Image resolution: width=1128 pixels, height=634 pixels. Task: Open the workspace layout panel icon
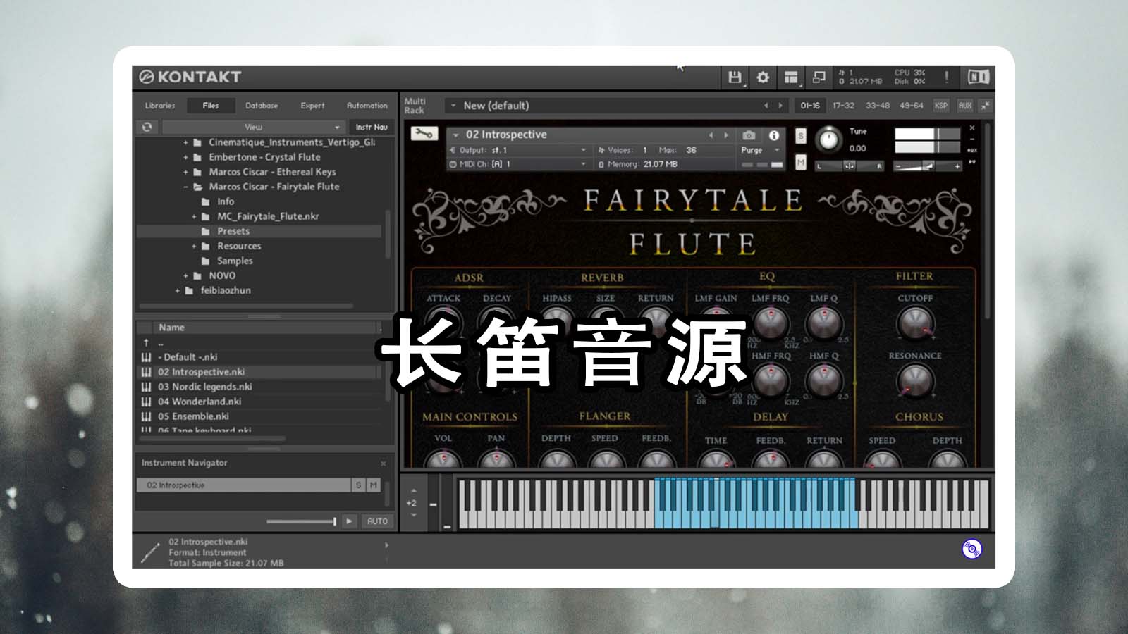coord(791,77)
